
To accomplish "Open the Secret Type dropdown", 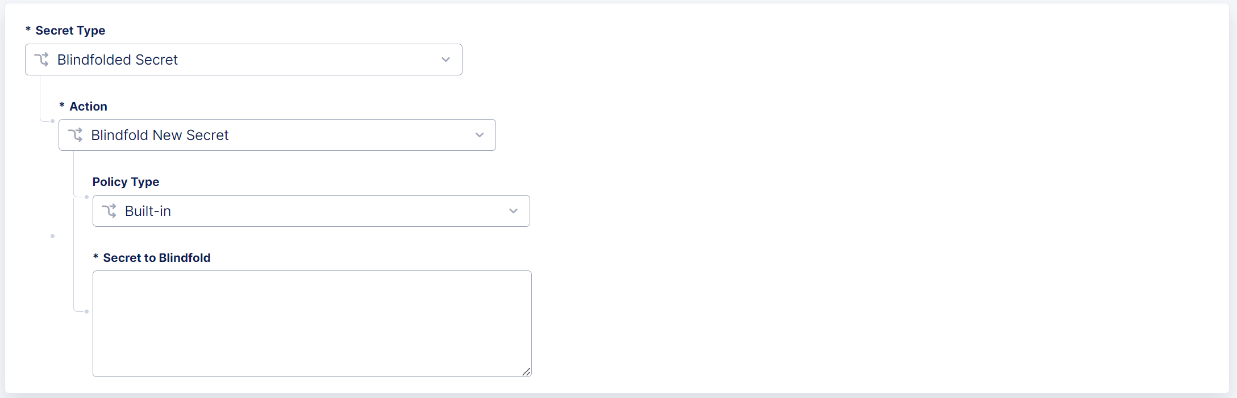I will tap(243, 60).
